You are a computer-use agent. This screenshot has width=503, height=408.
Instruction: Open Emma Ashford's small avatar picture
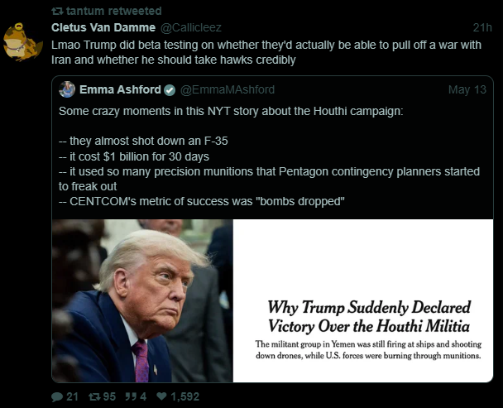point(67,89)
